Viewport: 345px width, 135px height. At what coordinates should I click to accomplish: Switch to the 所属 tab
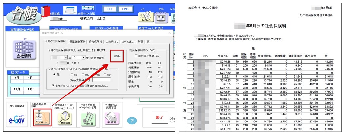coord(141,42)
